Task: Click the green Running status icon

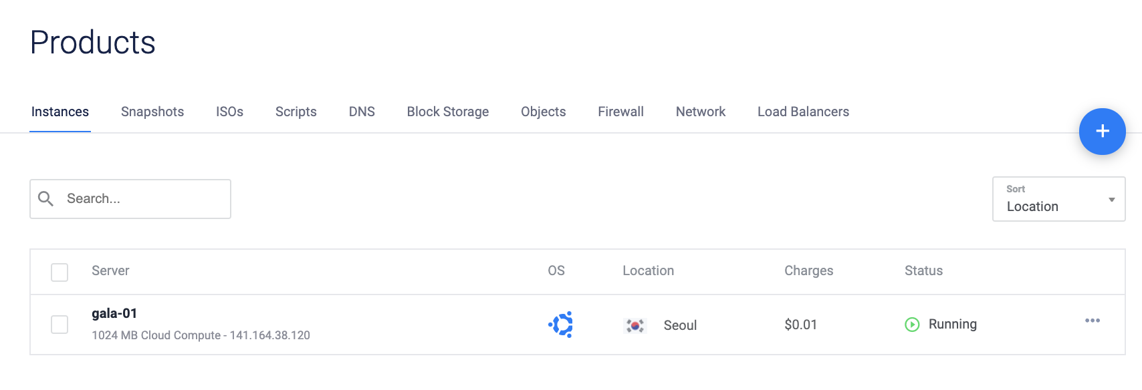Action: tap(912, 325)
